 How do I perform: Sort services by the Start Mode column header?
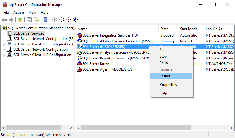(188, 29)
